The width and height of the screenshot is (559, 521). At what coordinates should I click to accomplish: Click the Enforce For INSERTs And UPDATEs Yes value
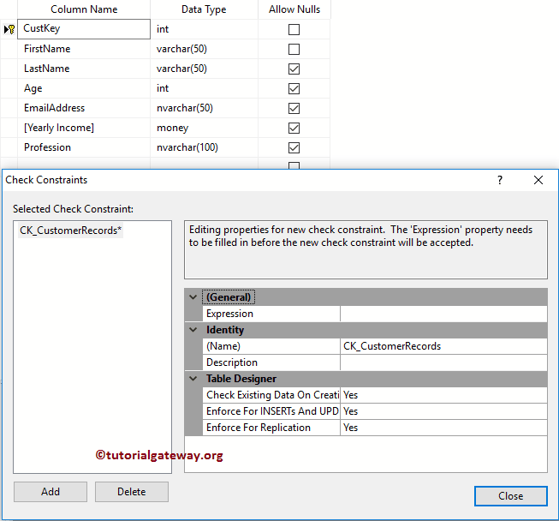[x=443, y=411]
